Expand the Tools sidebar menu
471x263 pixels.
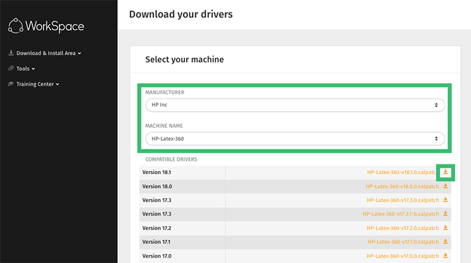point(26,68)
